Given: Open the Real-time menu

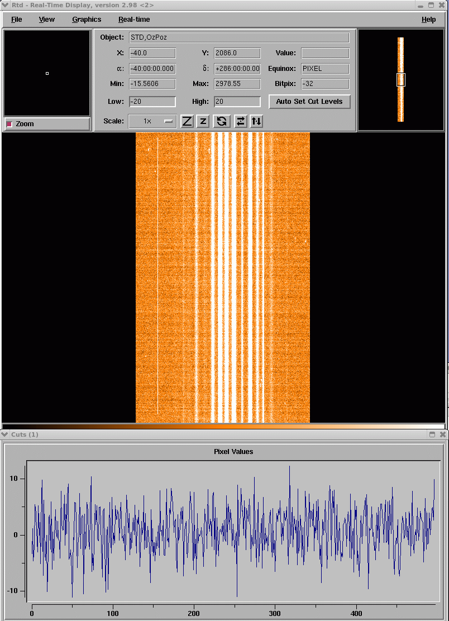Looking at the screenshot, I should [x=134, y=20].
